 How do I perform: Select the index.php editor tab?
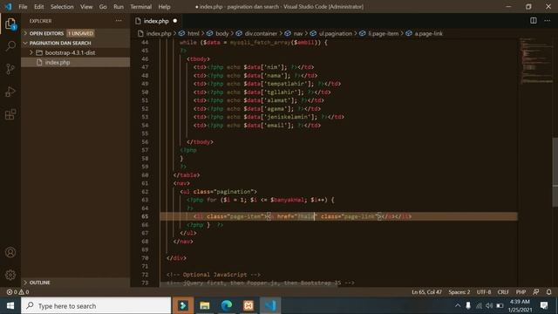(157, 21)
